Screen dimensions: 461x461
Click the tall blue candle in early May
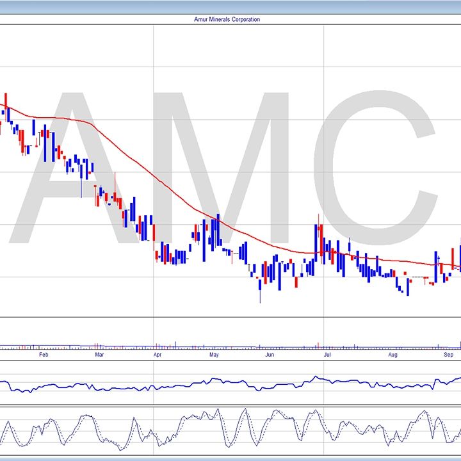[218, 229]
